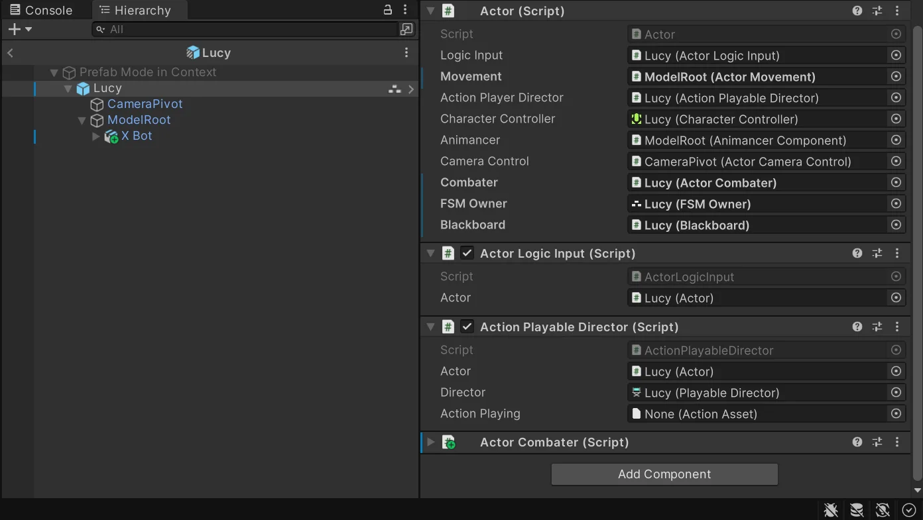The image size is (923, 520).
Task: Disable the Actor Logic Input script checkbox
Action: [467, 253]
